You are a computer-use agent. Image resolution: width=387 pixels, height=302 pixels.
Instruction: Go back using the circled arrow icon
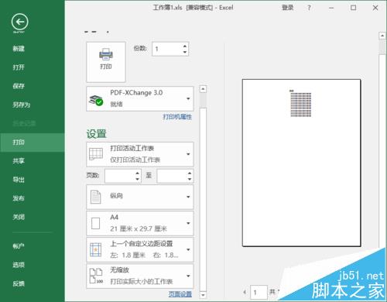tap(20, 22)
